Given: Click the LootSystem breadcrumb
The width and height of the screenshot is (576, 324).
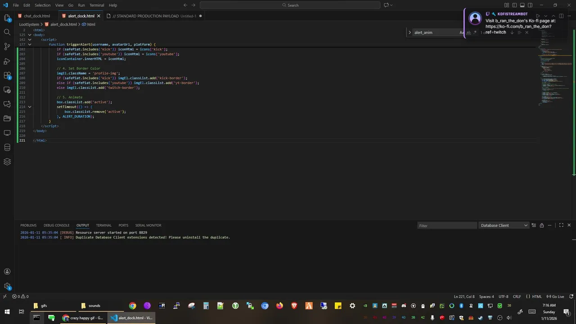Looking at the screenshot, I should coord(29,24).
